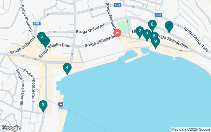Click the Map data ©2025 Google attribution

[x=191, y=130]
